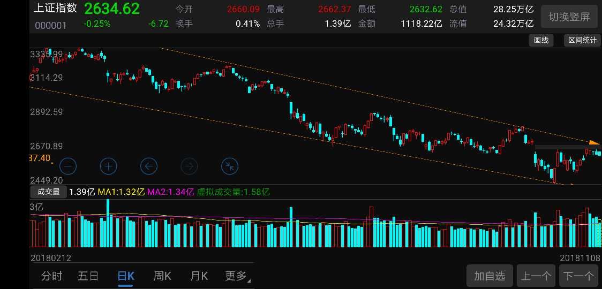Click the 画线 drawing button
The height and width of the screenshot is (289, 602).
(541, 41)
